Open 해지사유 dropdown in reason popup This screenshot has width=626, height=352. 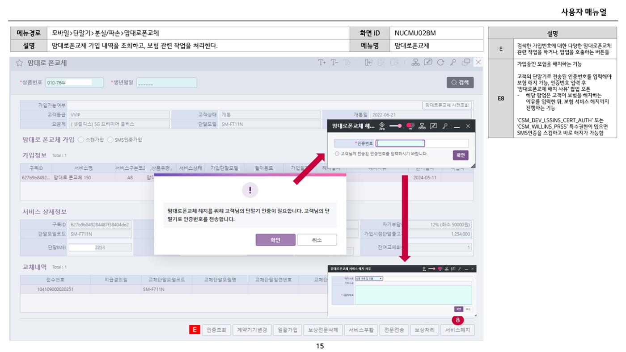coord(369,279)
